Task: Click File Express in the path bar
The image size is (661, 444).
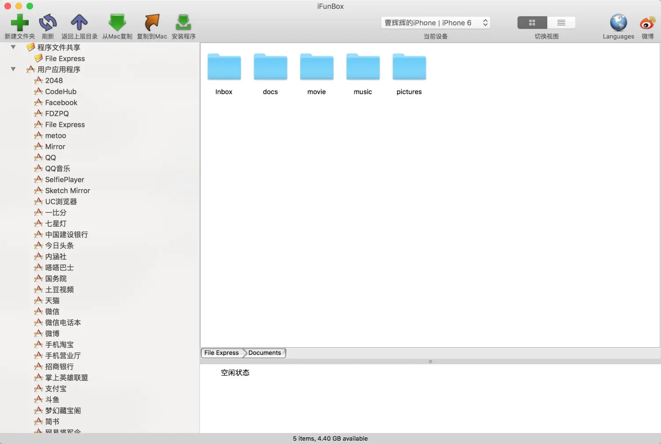Action: tap(222, 353)
